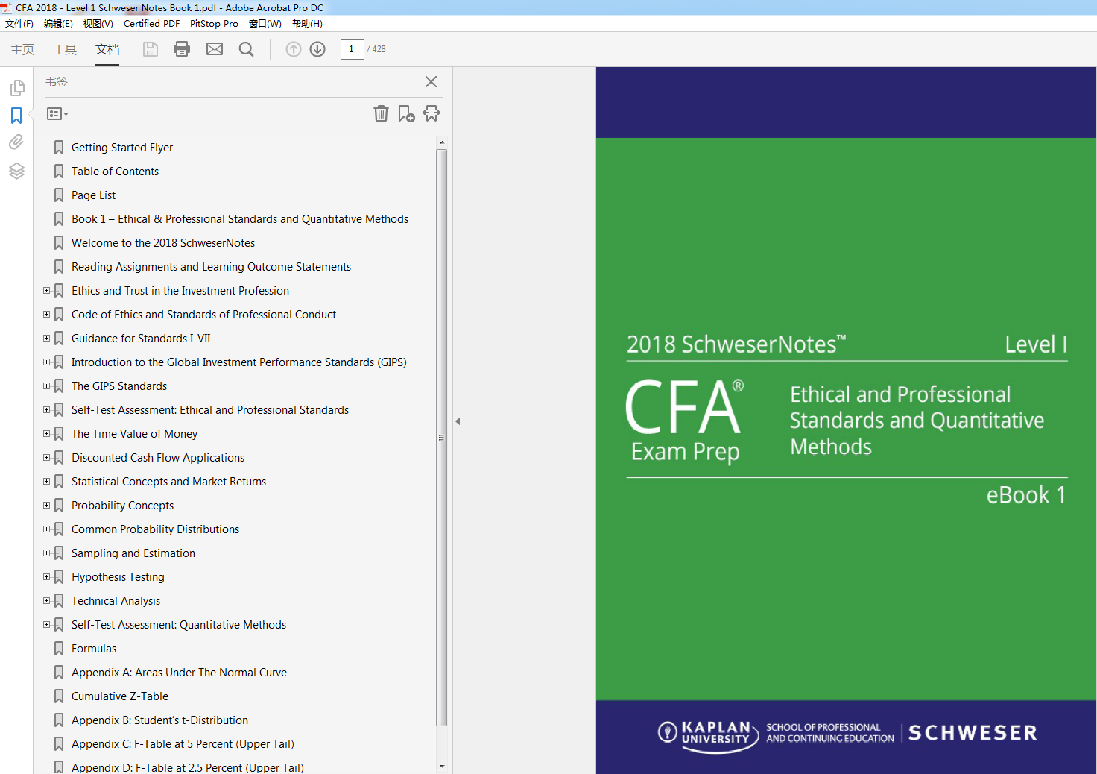The width and height of the screenshot is (1097, 774).
Task: Click bookmark icon beside Table of Contents
Action: [59, 172]
